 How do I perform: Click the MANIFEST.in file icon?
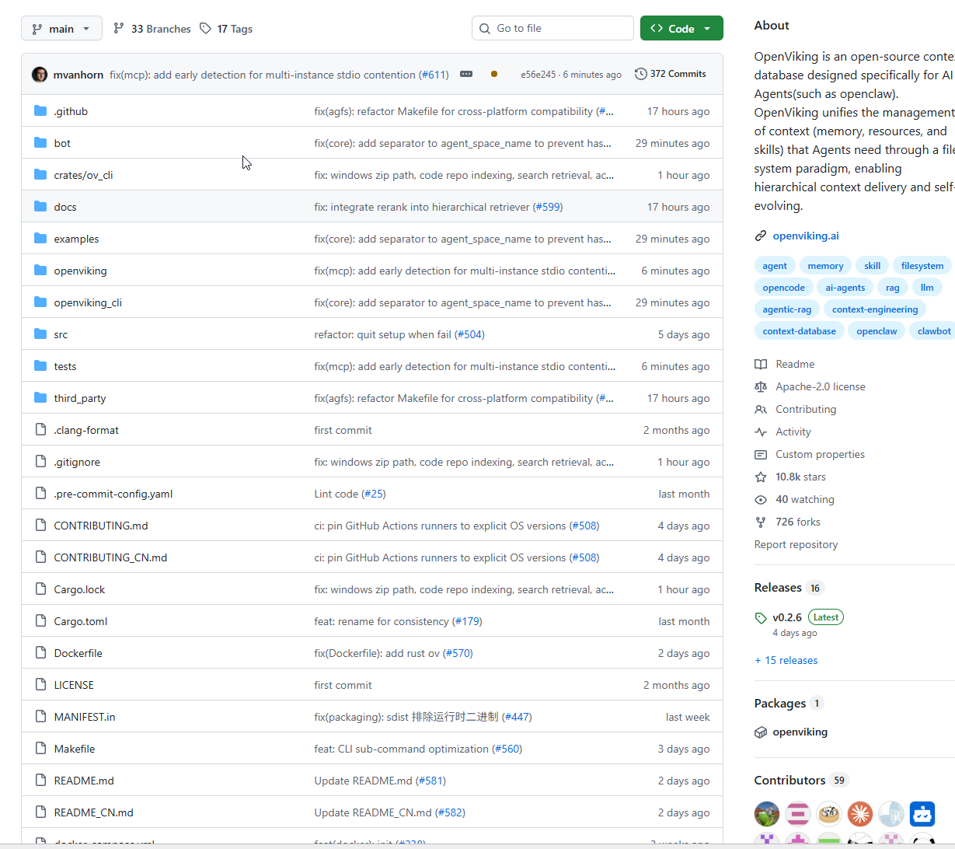(x=40, y=717)
